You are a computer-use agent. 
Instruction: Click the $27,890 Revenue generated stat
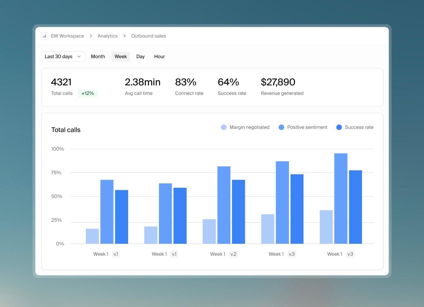278,82
